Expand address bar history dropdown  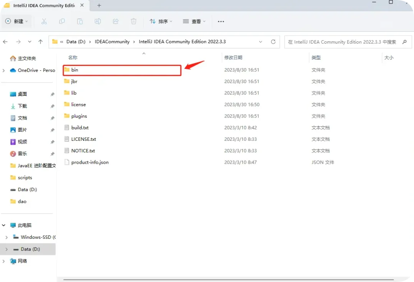click(x=261, y=42)
